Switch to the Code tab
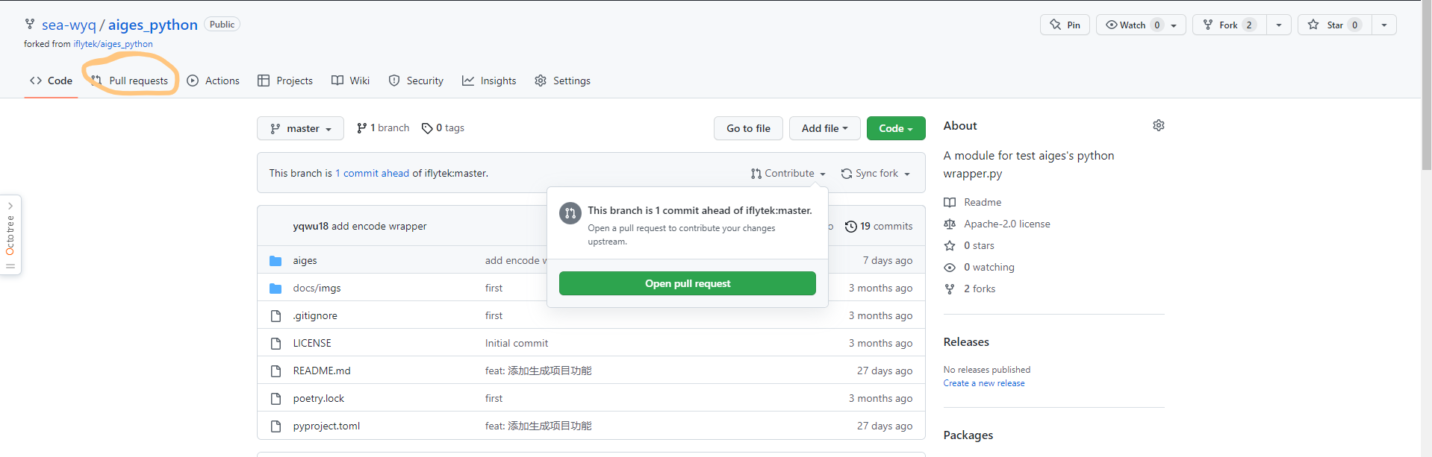This screenshot has width=1432, height=457. tap(51, 81)
